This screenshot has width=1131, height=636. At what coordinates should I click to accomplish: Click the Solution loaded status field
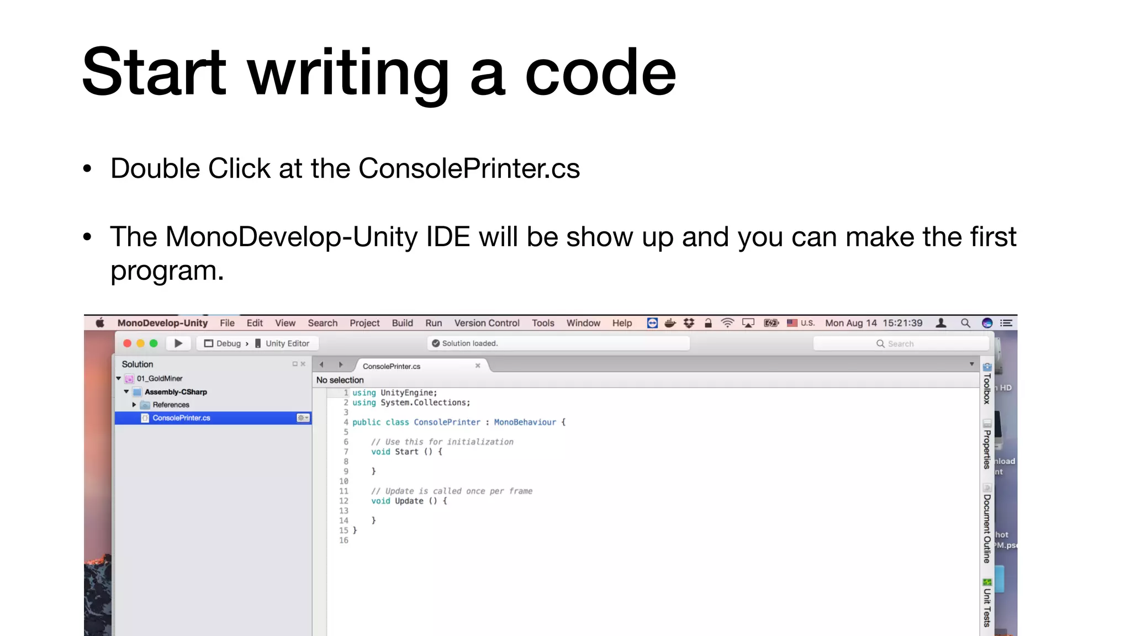558,343
